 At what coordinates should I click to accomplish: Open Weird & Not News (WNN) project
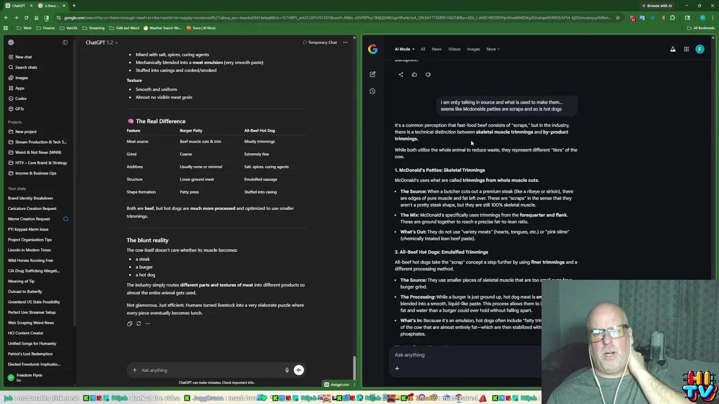[34, 152]
